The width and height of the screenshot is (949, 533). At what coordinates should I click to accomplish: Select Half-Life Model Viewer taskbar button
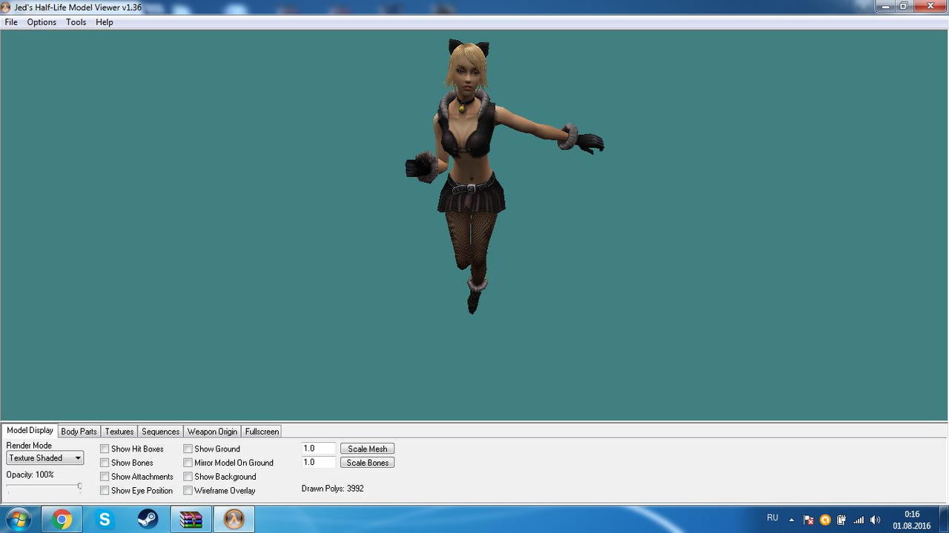(x=234, y=519)
